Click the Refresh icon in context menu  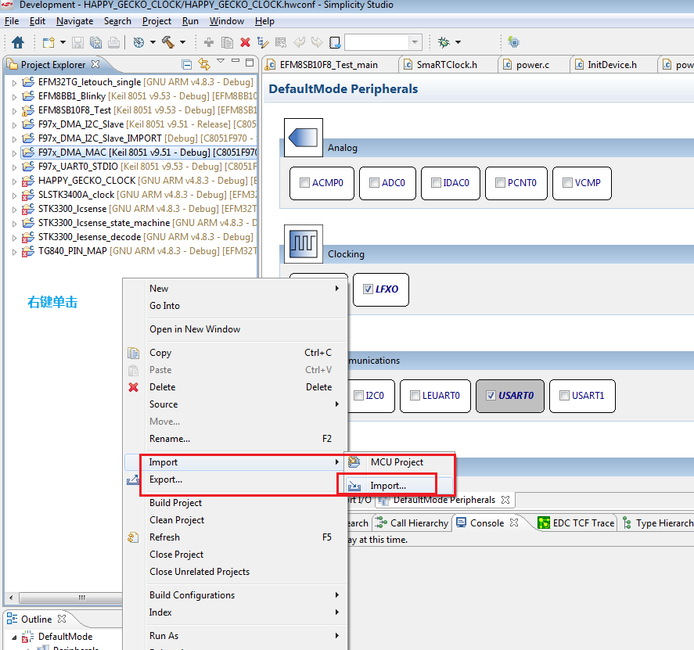(x=133, y=537)
